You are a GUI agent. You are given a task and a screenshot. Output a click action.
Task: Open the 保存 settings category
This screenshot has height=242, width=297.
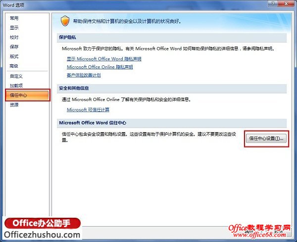[x=14, y=47]
